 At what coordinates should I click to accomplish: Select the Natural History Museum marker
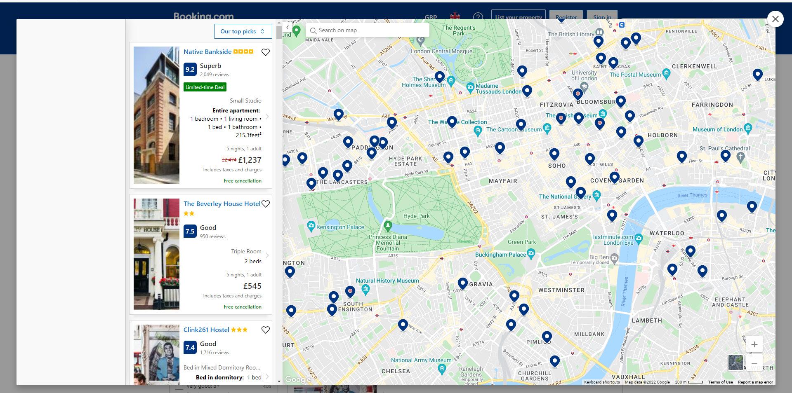pos(365,290)
